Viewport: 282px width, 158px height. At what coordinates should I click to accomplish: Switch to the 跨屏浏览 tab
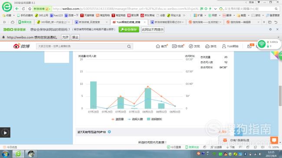[25, 22]
